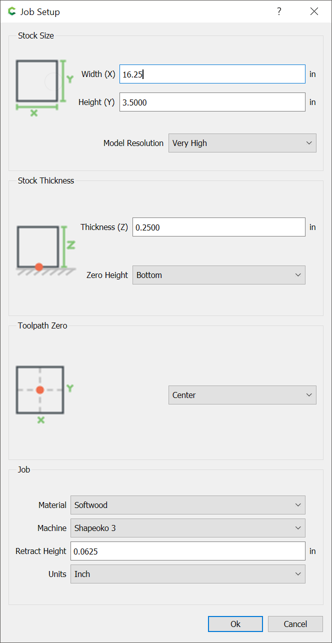Click the Height (Y) input field
332x643 pixels.
tap(212, 102)
